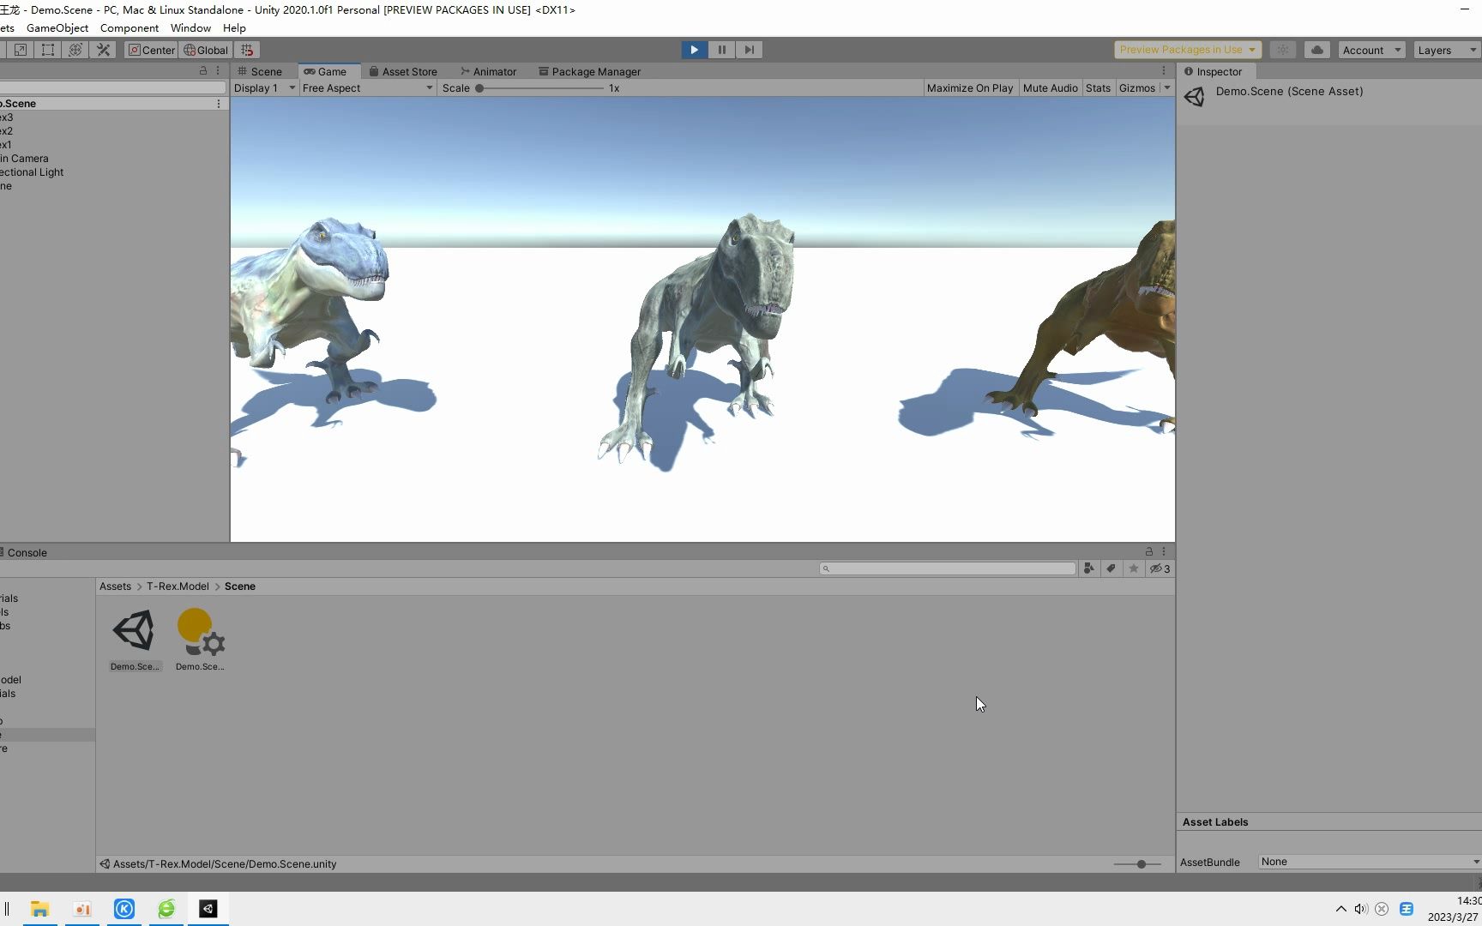Screen dimensions: 1482x926
Task: Go to T-Rex.Model in breadcrumb
Action: pyautogui.click(x=178, y=586)
